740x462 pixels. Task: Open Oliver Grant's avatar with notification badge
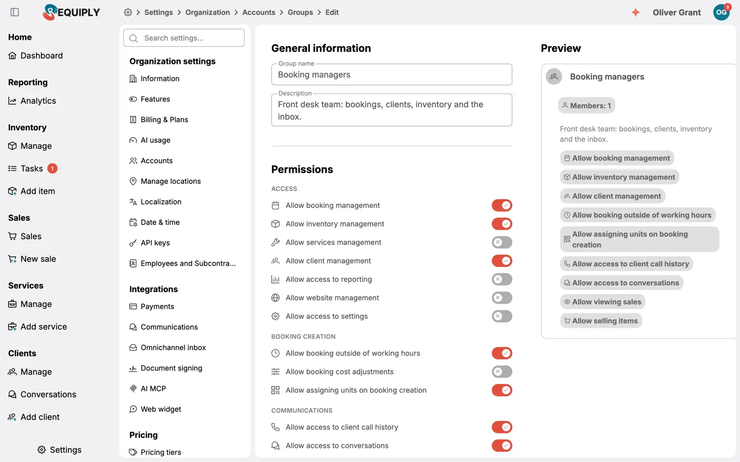(x=721, y=12)
